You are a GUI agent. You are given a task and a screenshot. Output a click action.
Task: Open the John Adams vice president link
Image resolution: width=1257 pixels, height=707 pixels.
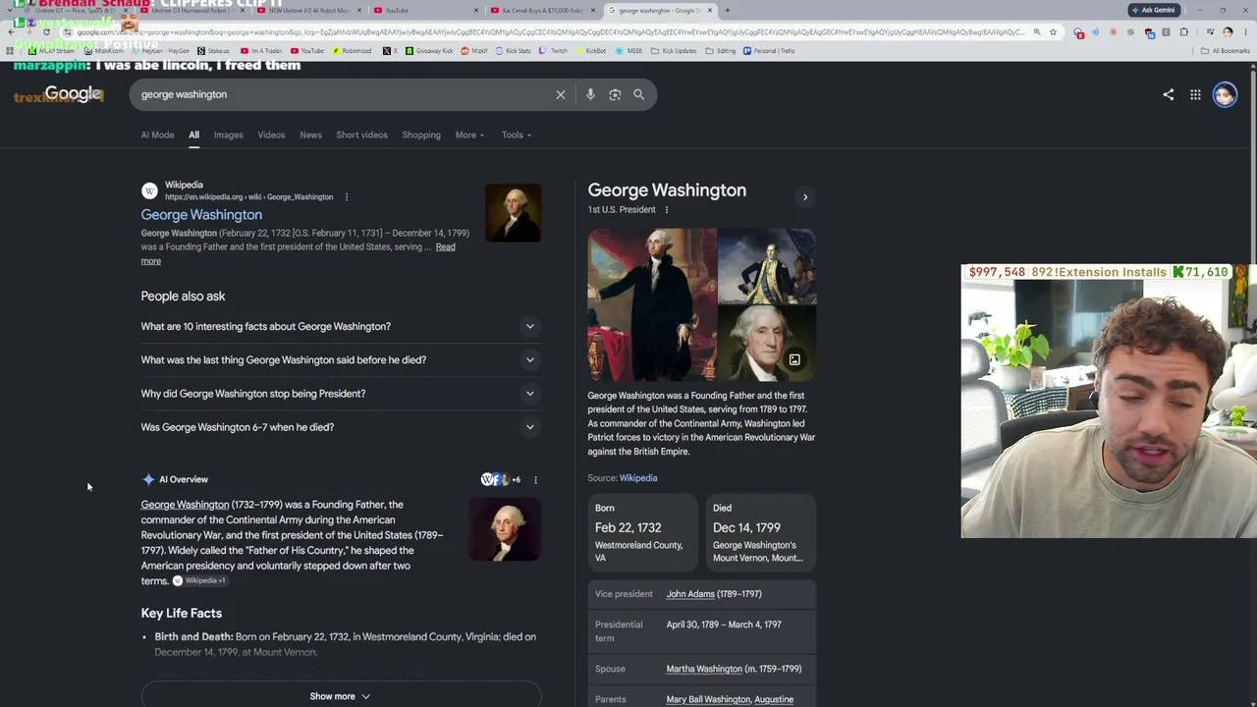[x=690, y=594]
